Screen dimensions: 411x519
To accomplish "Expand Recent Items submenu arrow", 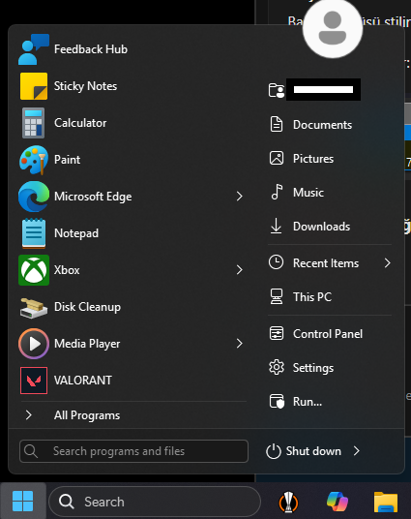I will click(387, 263).
